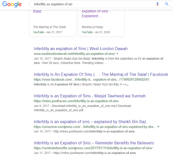Open The Manhaj of The Salaf Facebook result
Image resolution: width=173 pixels, height=156 pixels.
pyautogui.click(x=101, y=75)
